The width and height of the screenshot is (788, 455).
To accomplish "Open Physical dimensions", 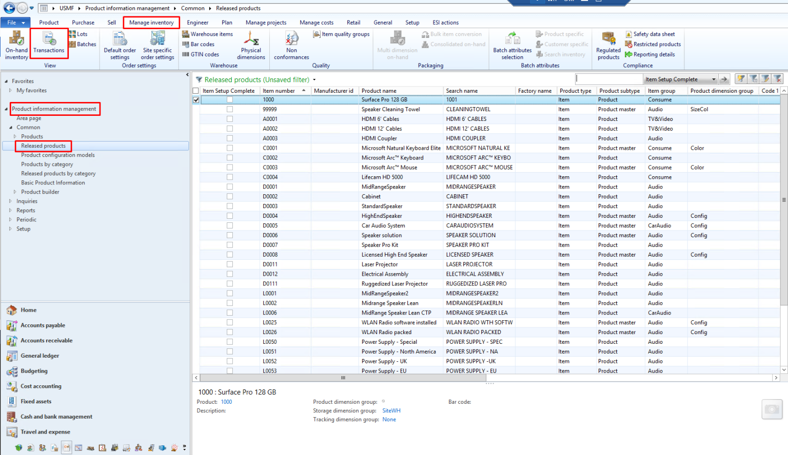I will pos(250,45).
